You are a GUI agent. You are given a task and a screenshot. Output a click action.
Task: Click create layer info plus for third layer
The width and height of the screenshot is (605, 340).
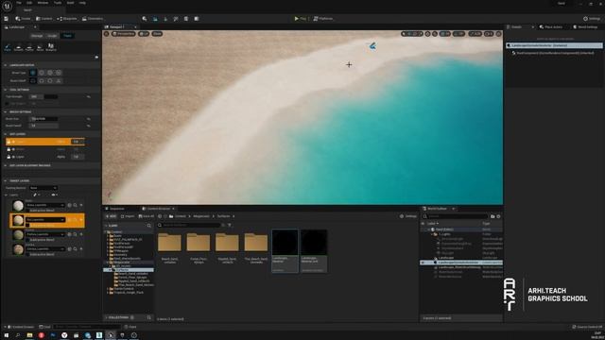click(x=81, y=234)
